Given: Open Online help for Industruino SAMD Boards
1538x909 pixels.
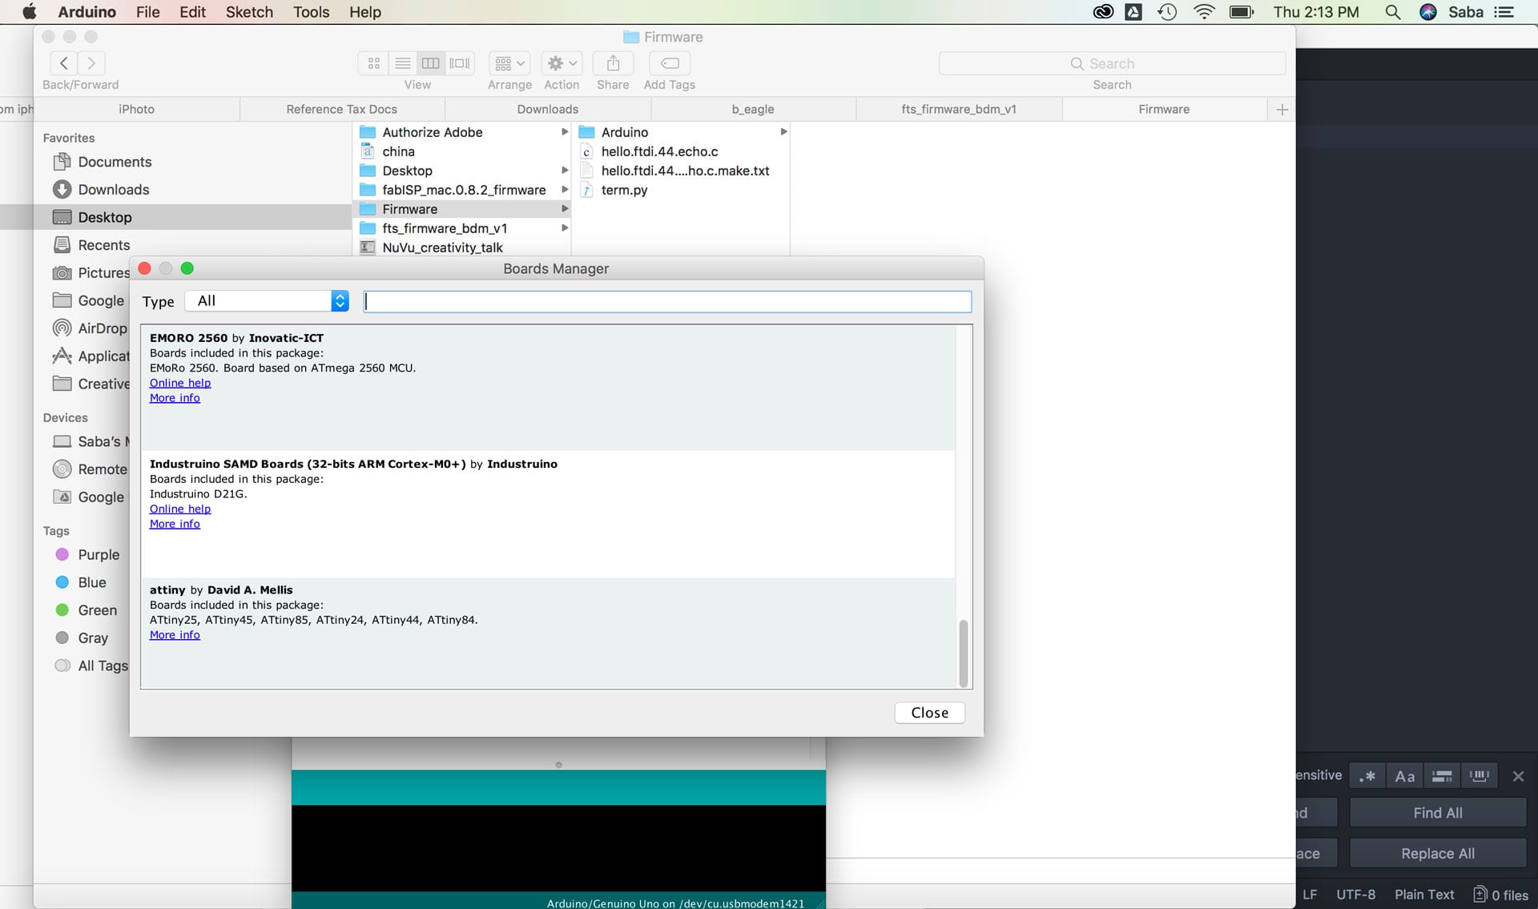Looking at the screenshot, I should coord(180,509).
